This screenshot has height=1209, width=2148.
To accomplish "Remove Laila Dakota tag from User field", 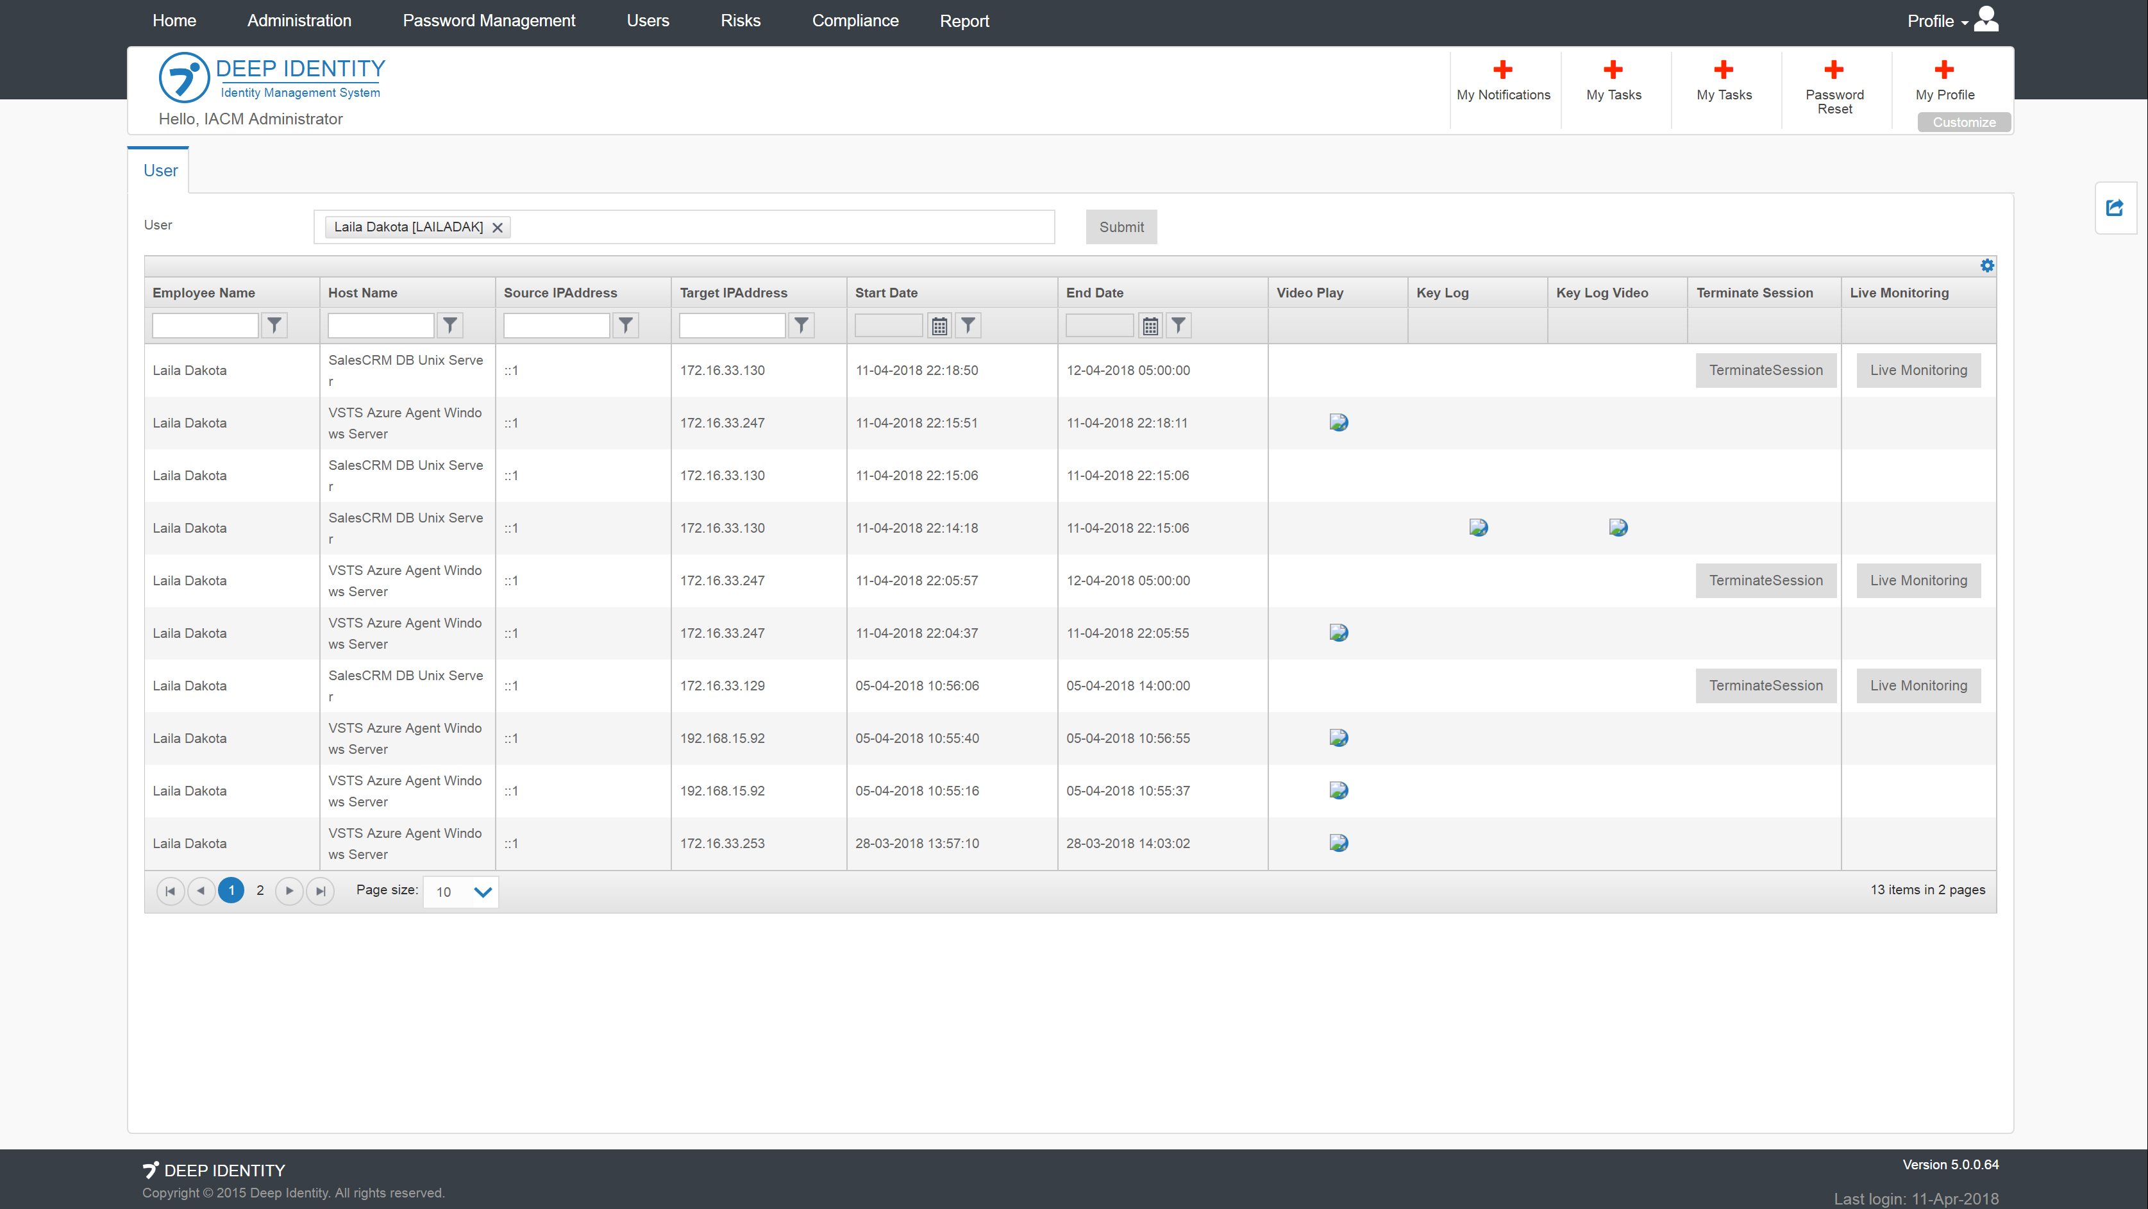I will pyautogui.click(x=498, y=228).
